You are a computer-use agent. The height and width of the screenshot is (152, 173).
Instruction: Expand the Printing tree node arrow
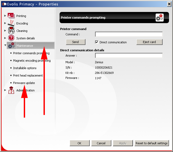click(x=5, y=16)
